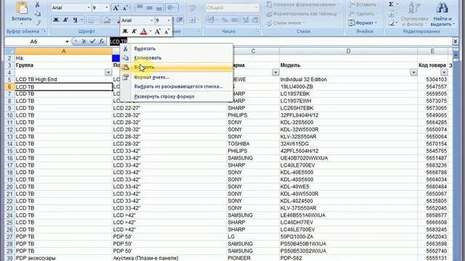Toggle bold Ж in the ribbon Шрифт group

[56, 20]
